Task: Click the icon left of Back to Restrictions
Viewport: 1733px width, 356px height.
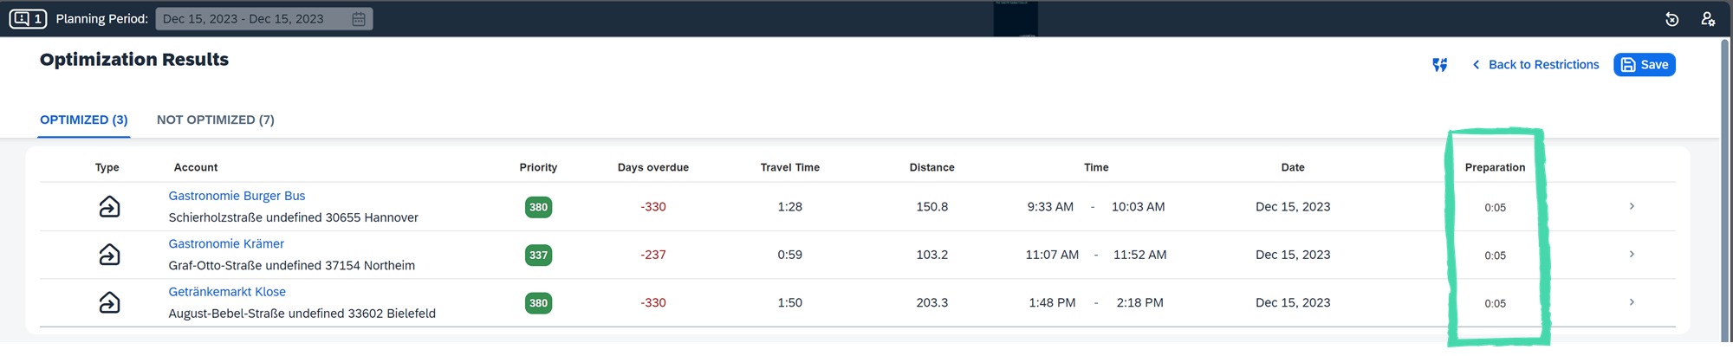Action: click(1439, 65)
